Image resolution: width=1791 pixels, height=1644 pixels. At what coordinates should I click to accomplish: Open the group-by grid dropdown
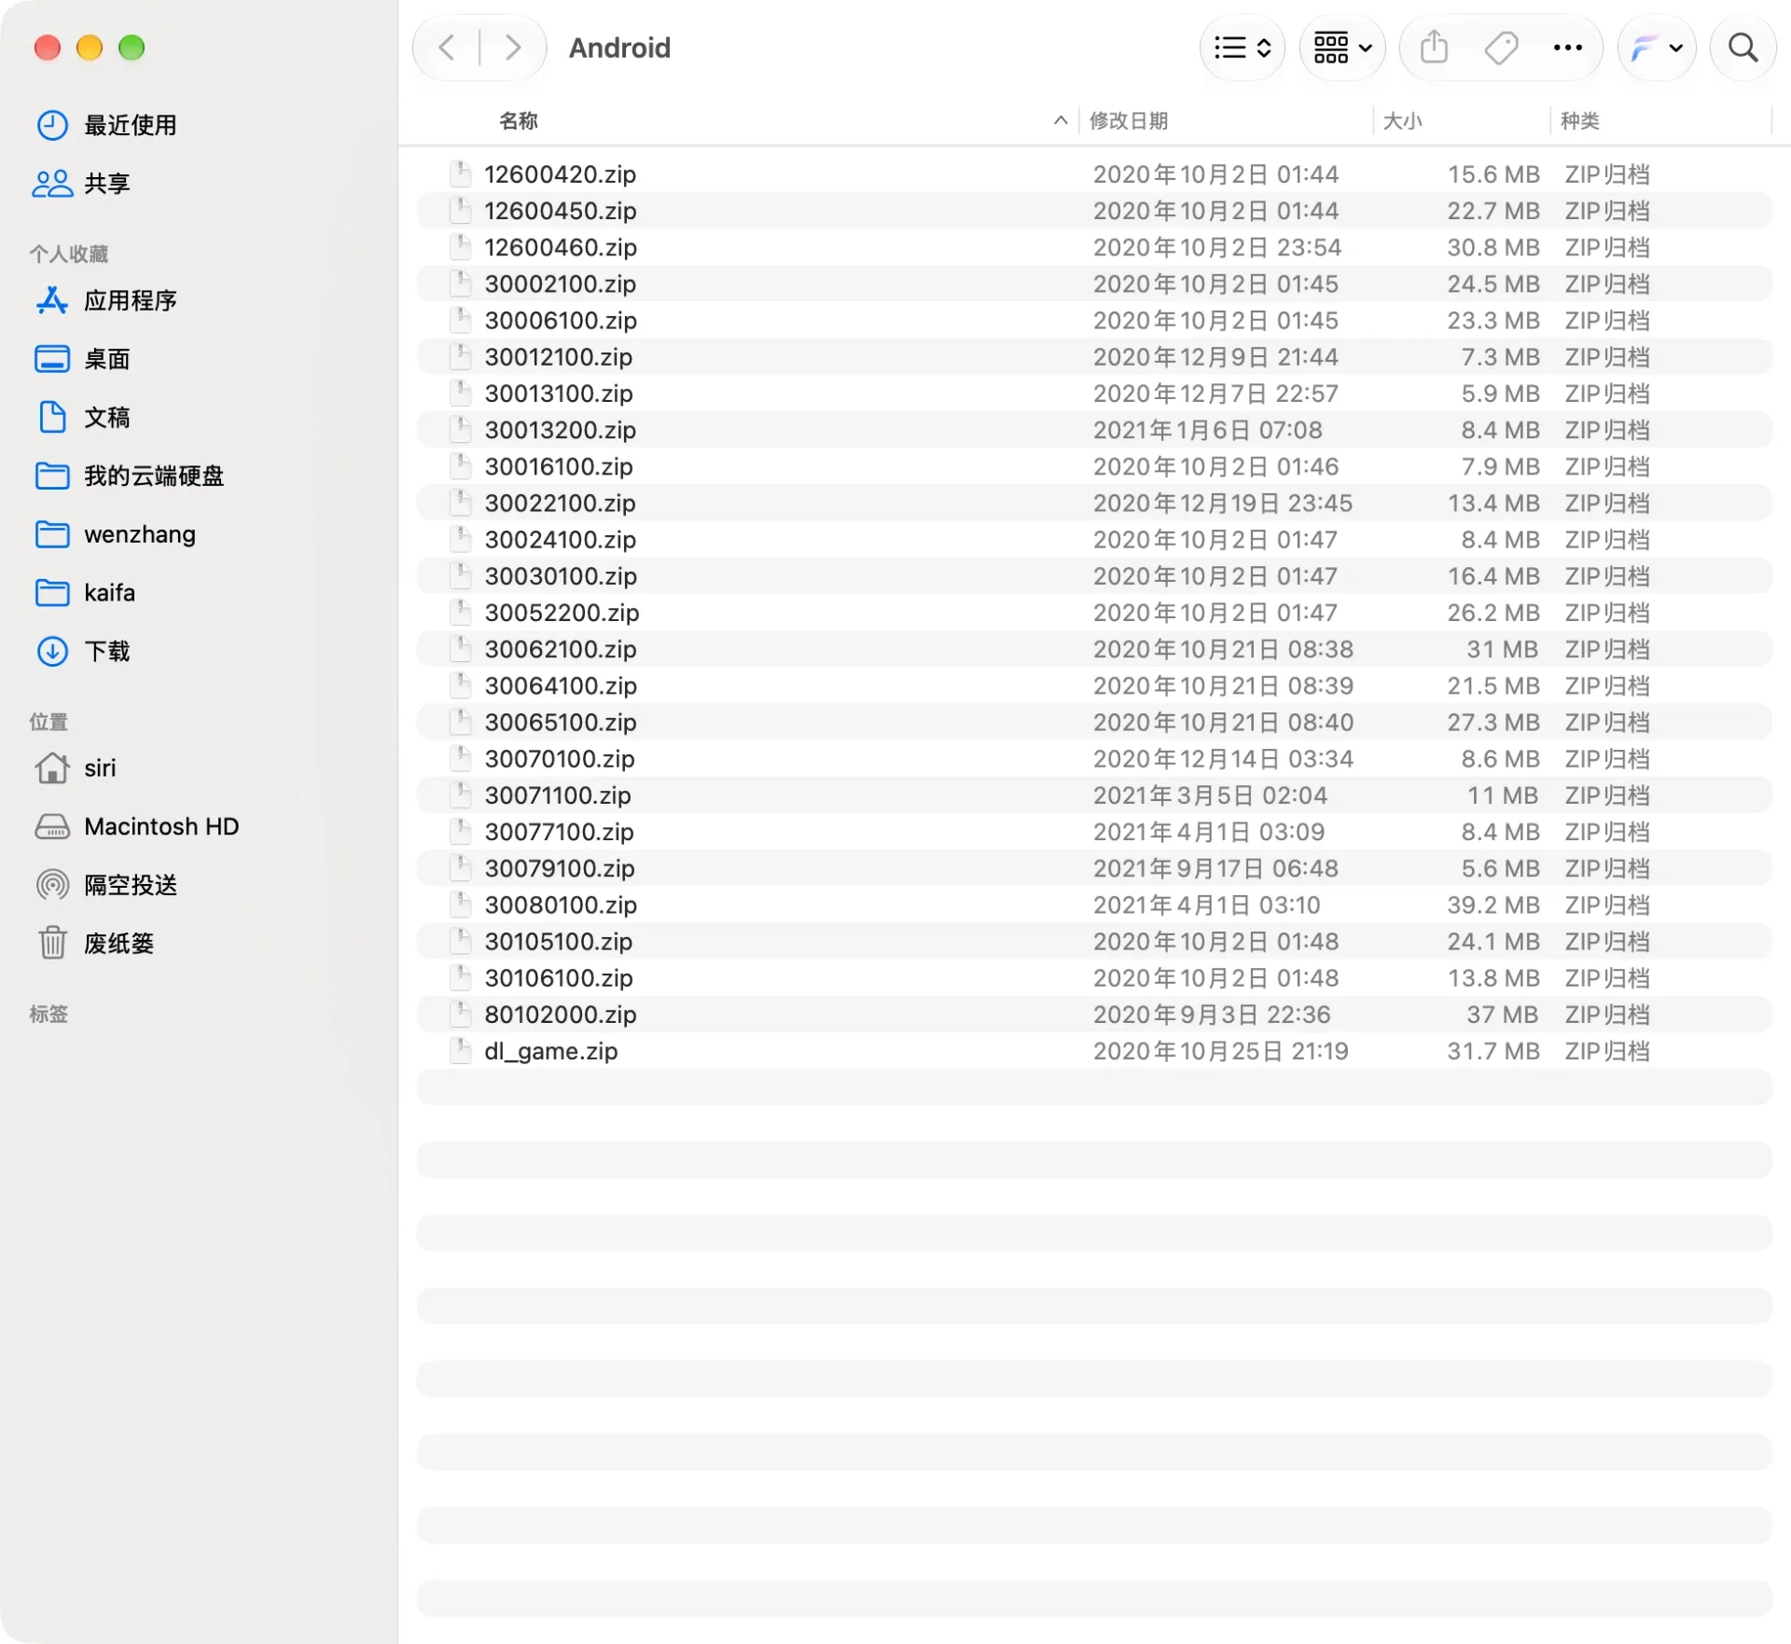[1342, 48]
